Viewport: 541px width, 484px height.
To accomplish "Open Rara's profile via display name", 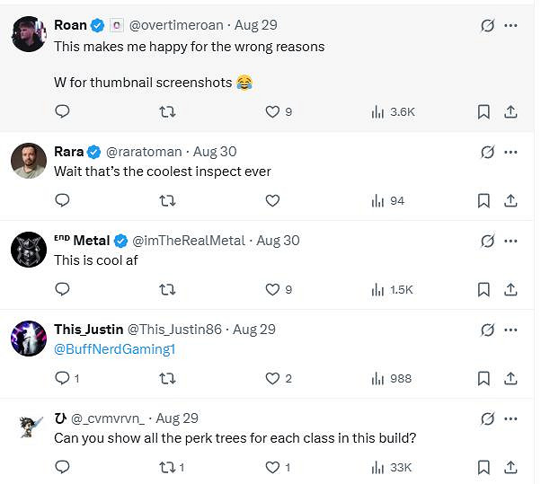I will (68, 152).
